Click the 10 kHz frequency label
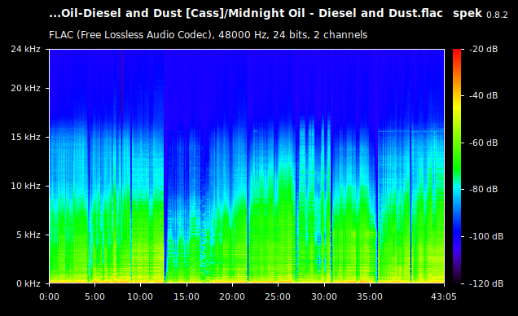Viewport: 518px width, 316px height. pos(25,186)
